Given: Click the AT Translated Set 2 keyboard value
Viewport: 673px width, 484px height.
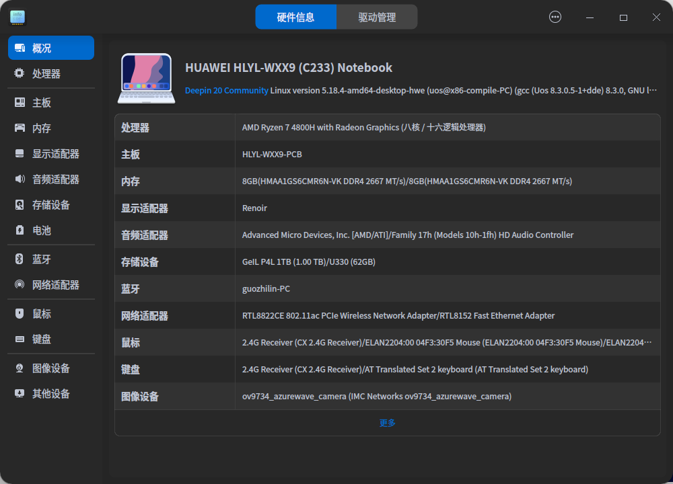Looking at the screenshot, I should tap(415, 370).
